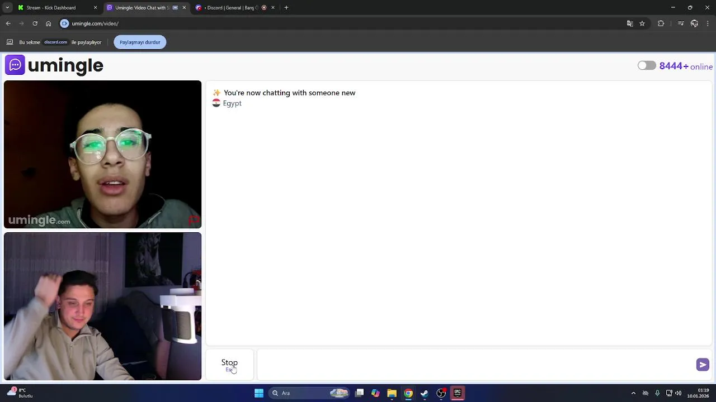Open a new browser tab

tap(286, 8)
